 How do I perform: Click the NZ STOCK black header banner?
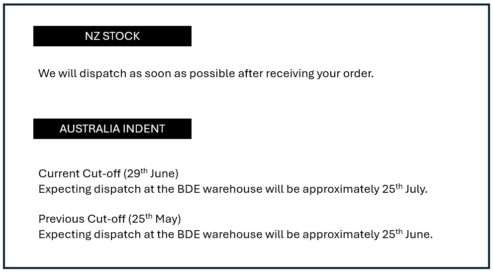[x=112, y=36]
